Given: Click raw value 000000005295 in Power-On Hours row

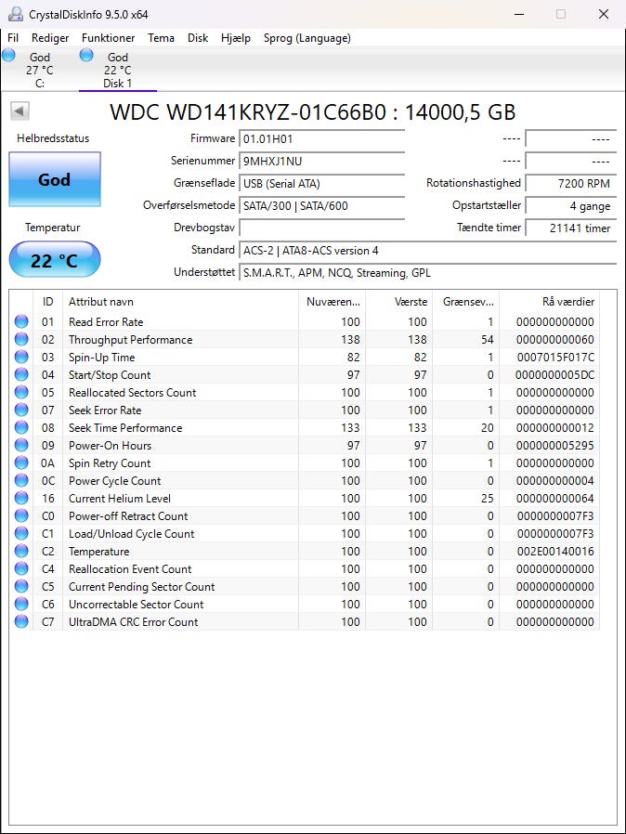Looking at the screenshot, I should point(555,446).
